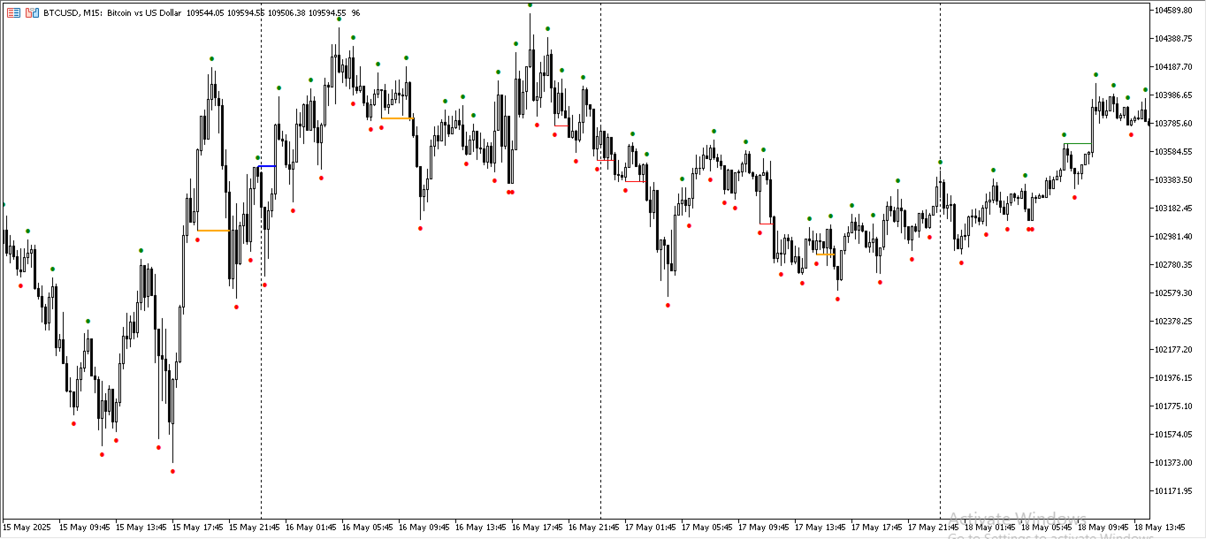Image resolution: width=1206 pixels, height=539 pixels.
Task: Select the BTCUSD, M15 chart title
Action: pos(71,13)
